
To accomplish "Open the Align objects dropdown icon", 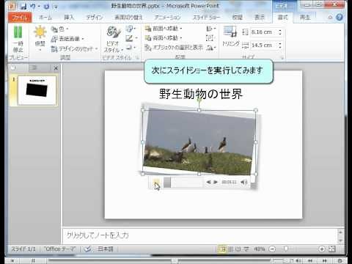I will click(x=210, y=29).
